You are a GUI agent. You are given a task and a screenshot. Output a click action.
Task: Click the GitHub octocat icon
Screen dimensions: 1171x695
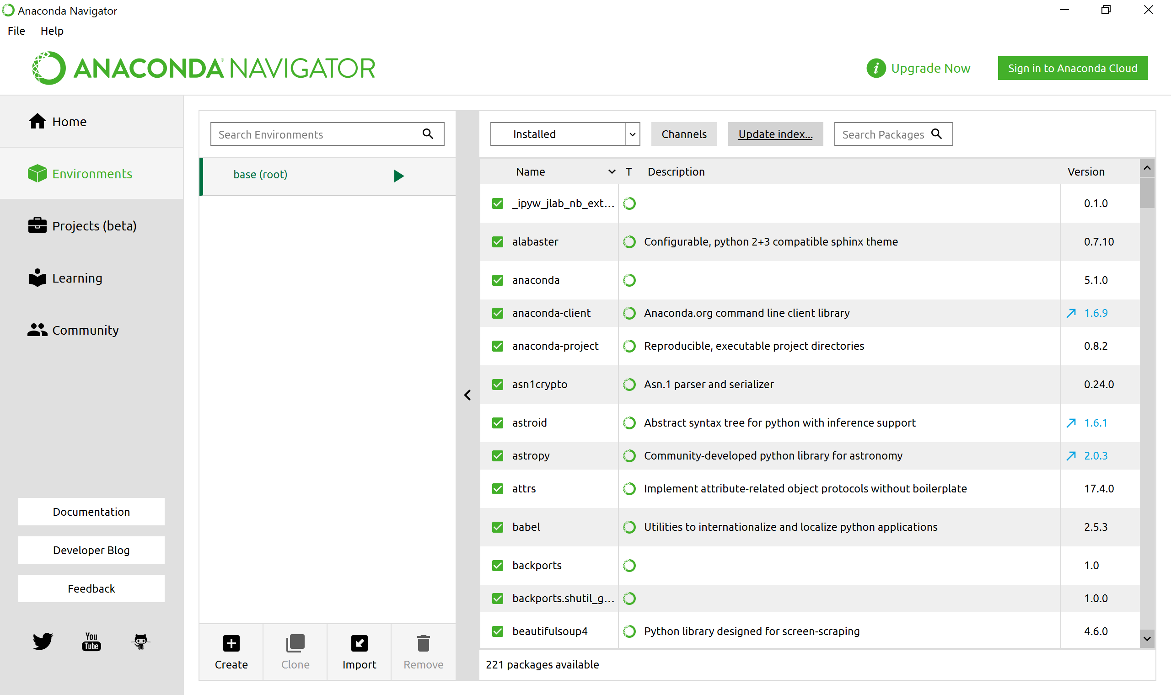click(140, 641)
